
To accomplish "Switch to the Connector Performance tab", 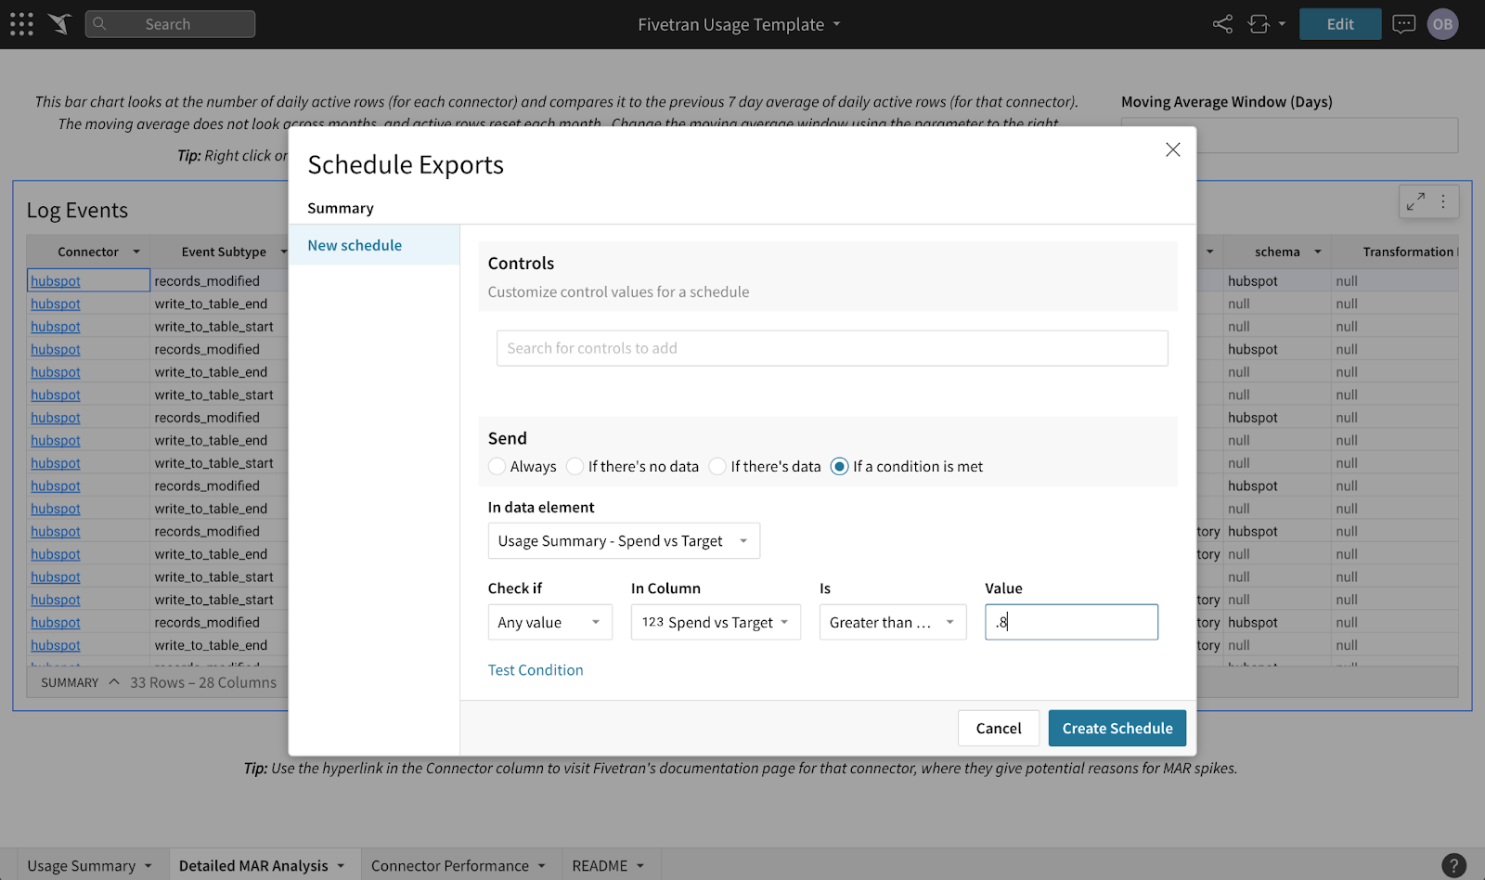I will [453, 865].
